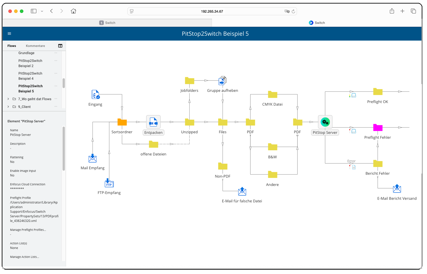Click the Entpacken unzip tool icon
427x274 pixels.
click(153, 122)
